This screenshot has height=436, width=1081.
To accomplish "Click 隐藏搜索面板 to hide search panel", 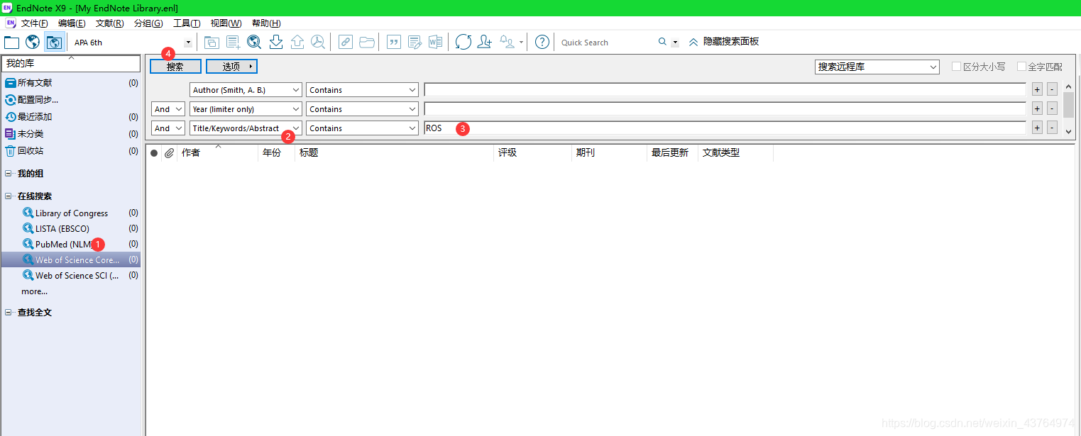I will [723, 42].
